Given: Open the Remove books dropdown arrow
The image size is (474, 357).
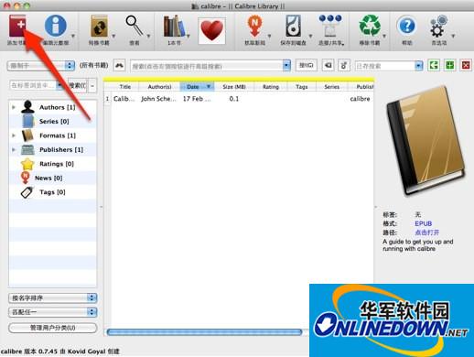Looking at the screenshot, I should click(384, 36).
